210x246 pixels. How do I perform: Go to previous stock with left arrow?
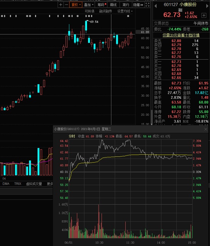156,6
